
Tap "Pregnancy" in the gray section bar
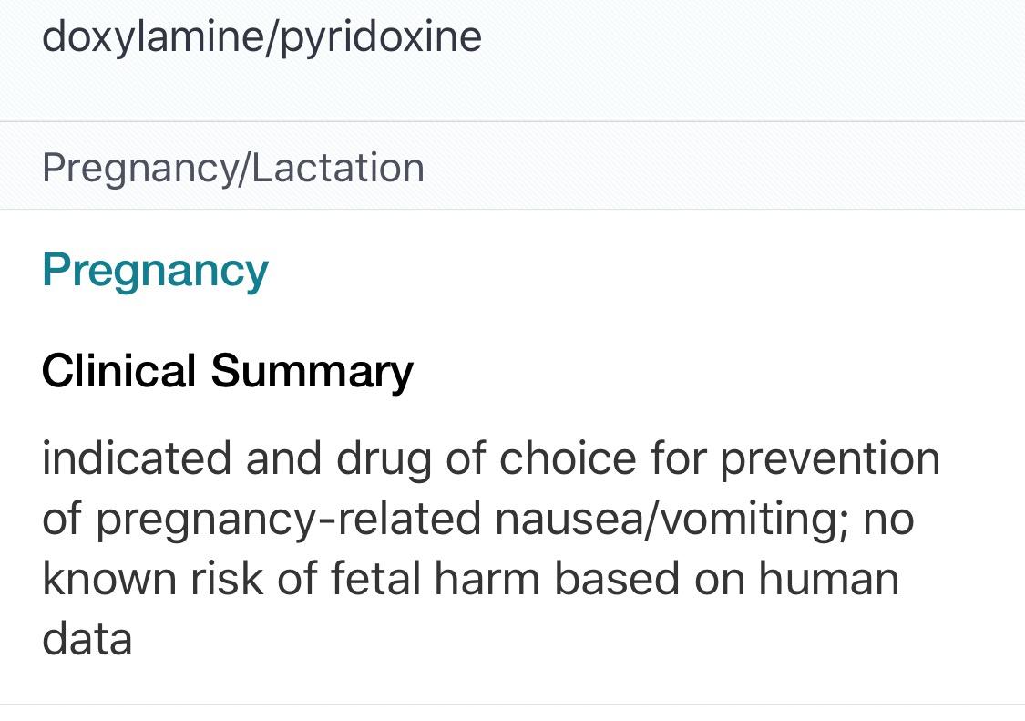click(x=137, y=168)
